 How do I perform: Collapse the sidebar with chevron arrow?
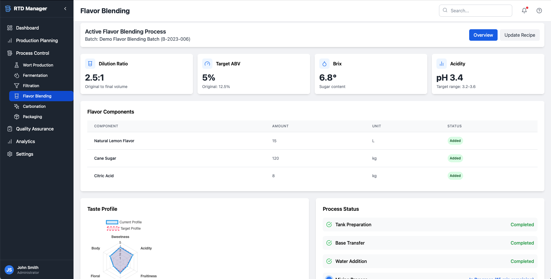(x=65, y=9)
